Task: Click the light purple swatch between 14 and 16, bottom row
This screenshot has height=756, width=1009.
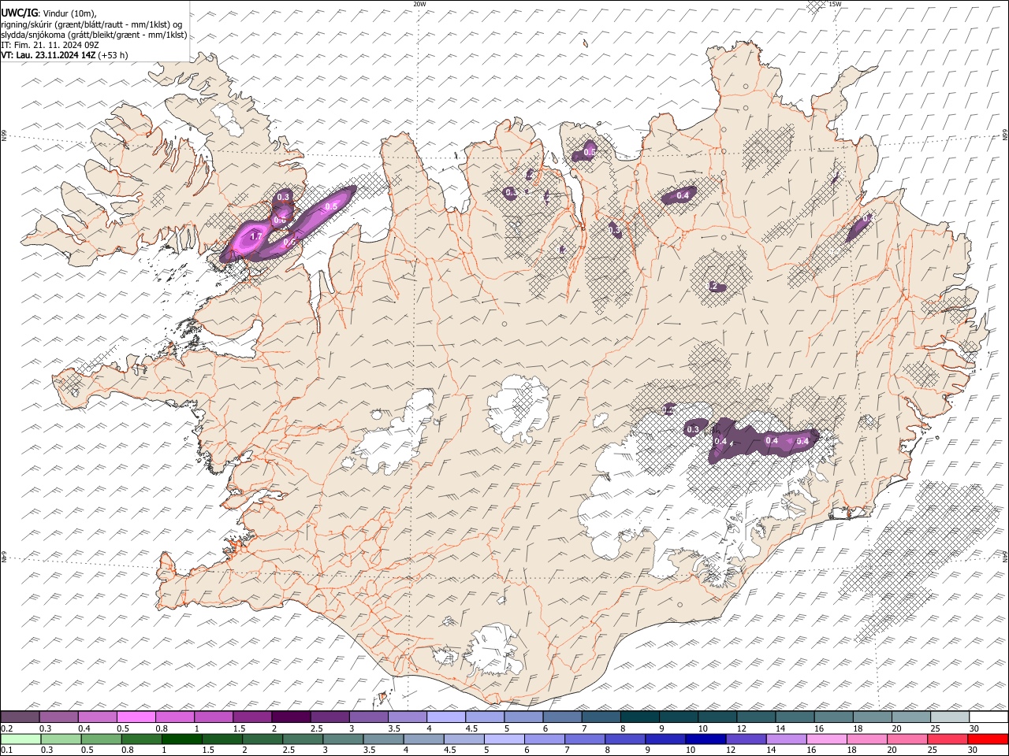Action: 785,739
